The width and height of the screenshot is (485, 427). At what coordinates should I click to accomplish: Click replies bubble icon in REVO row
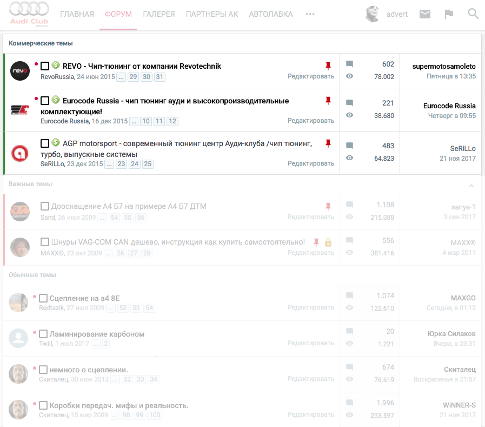(x=349, y=64)
